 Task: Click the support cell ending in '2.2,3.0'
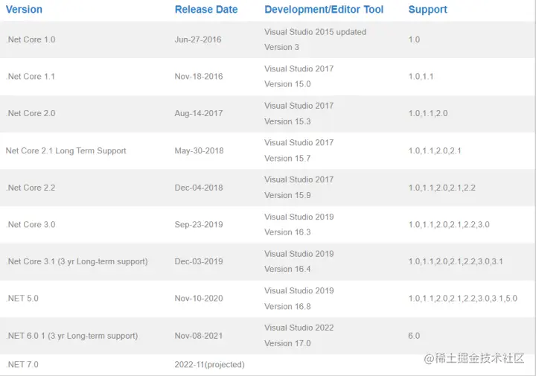449,225
